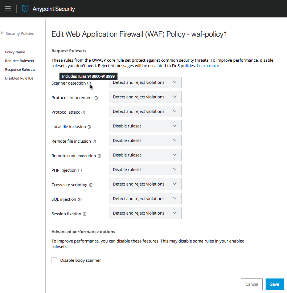
Task: Click the Remote code execution info icon
Action: [x=99, y=155]
